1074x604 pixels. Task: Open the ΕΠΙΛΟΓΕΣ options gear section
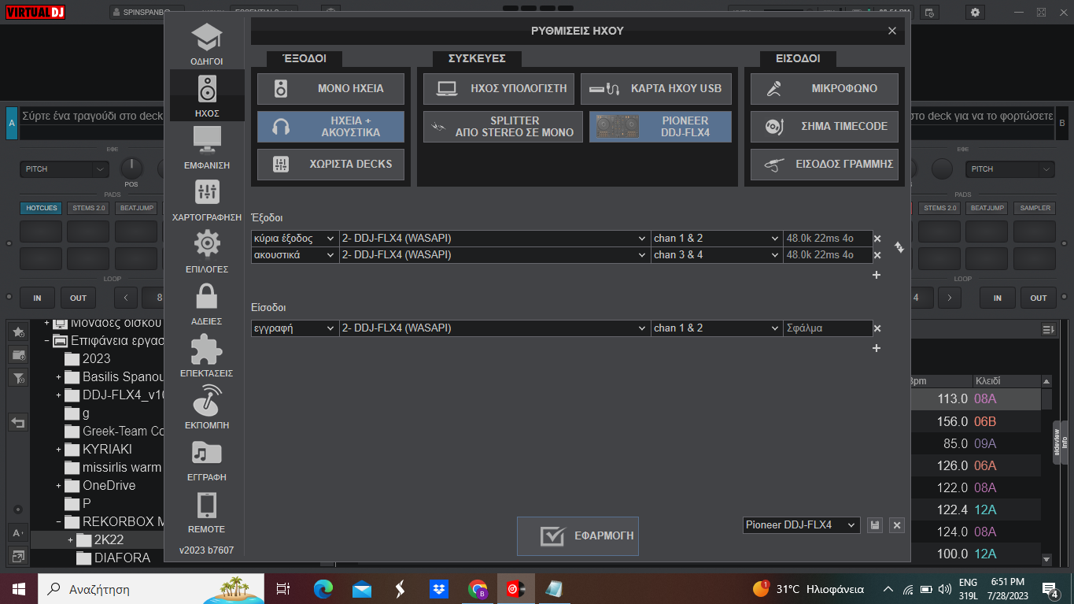(207, 252)
